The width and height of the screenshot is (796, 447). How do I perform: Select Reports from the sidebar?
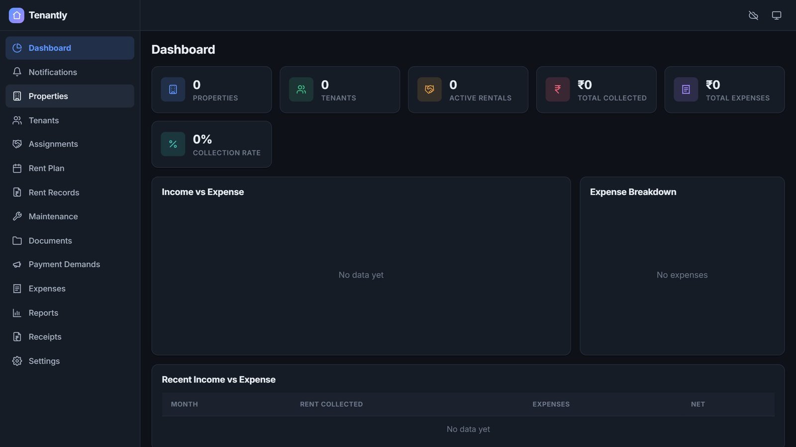[70, 313]
